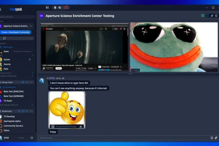The image size is (219, 146).
Task: Click Create a TeamSpeak Community button
Action: (x=16, y=32)
